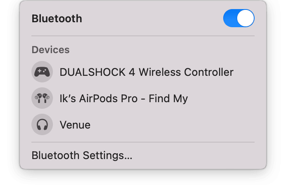Click the Bluetooth title label

[x=57, y=19]
